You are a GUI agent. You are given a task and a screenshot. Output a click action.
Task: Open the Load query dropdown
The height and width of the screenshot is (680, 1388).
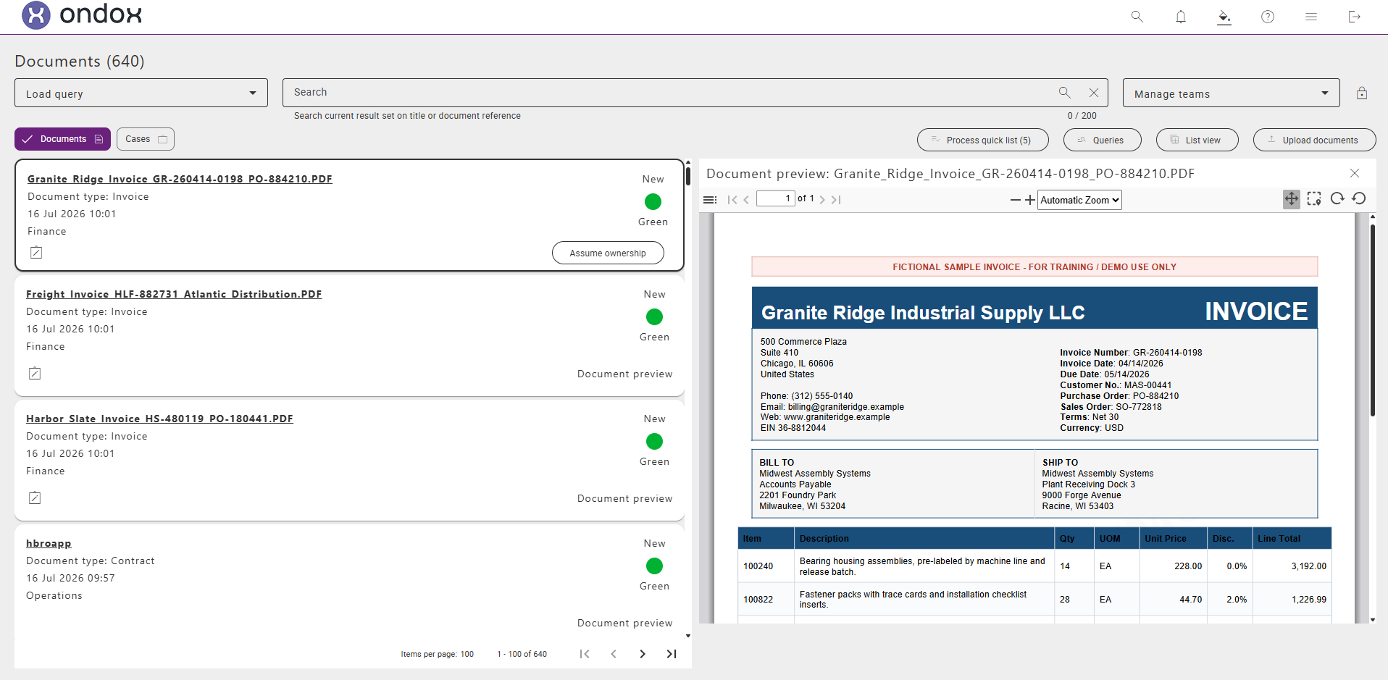[141, 93]
